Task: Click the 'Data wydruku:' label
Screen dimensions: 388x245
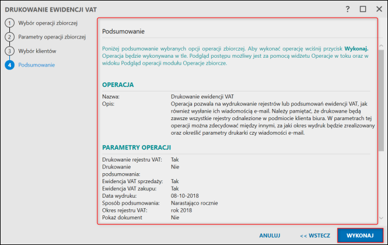Action: point(119,196)
